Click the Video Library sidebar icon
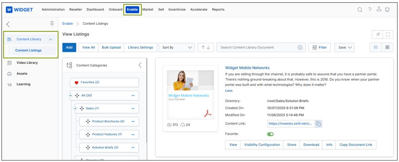The height and width of the screenshot is (162, 399). click(x=9, y=63)
